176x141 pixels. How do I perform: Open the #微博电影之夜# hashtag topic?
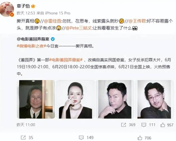coord(32,46)
